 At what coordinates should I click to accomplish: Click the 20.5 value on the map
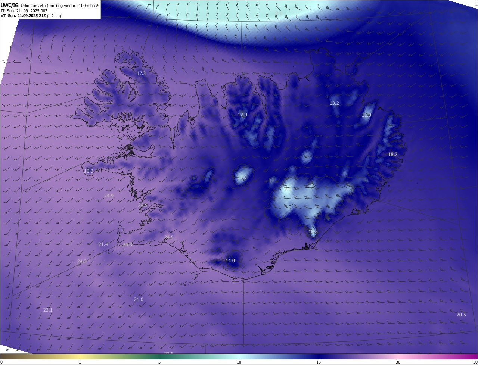(461, 315)
